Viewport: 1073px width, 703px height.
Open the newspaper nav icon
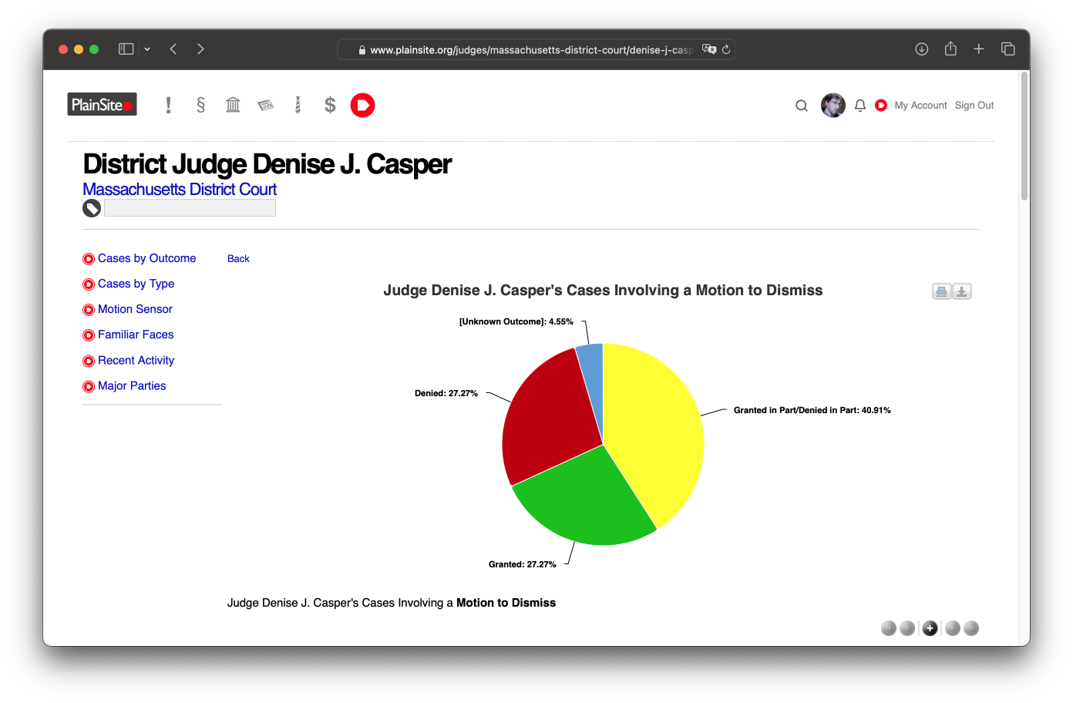click(266, 105)
